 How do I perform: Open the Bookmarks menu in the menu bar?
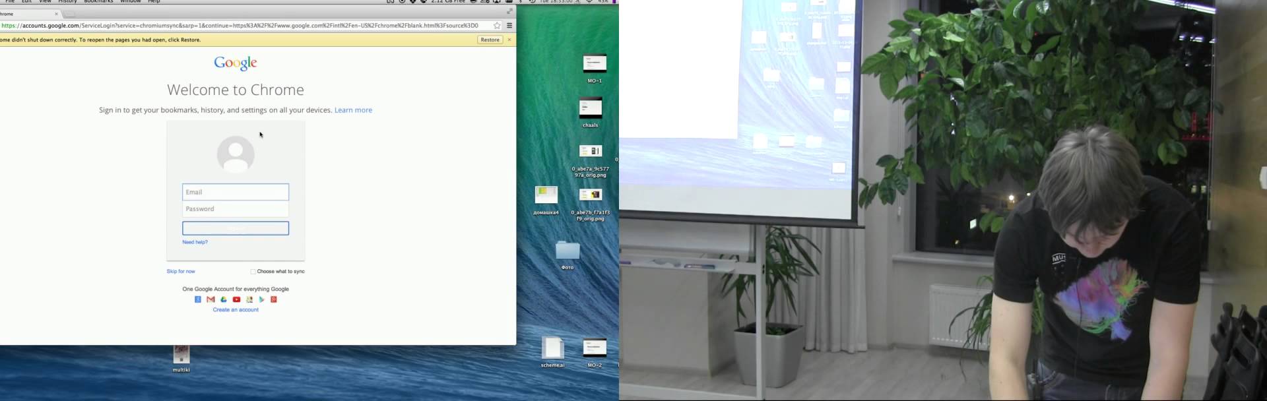point(98,2)
